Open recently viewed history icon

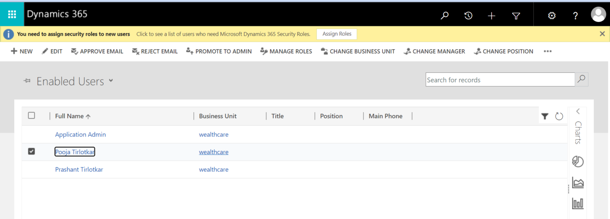pos(468,16)
